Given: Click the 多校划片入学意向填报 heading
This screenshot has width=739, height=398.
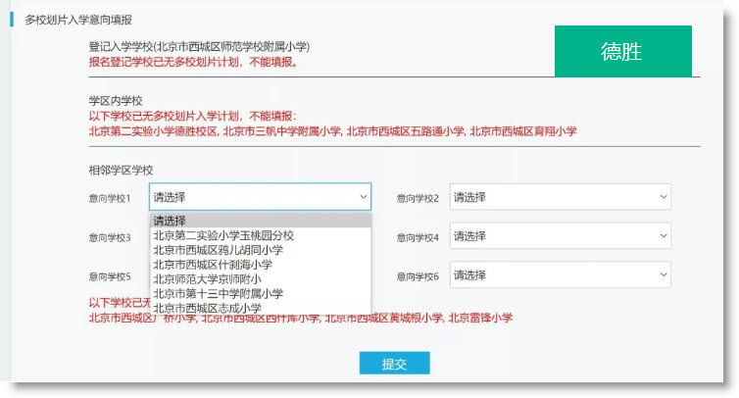Looking at the screenshot, I should coord(78,20).
